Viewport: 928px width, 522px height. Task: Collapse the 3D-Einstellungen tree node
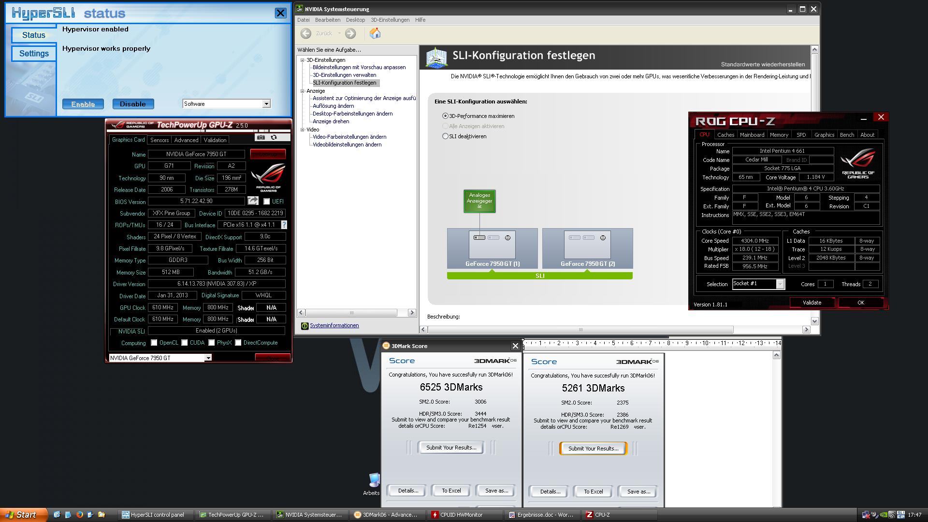tap(303, 60)
